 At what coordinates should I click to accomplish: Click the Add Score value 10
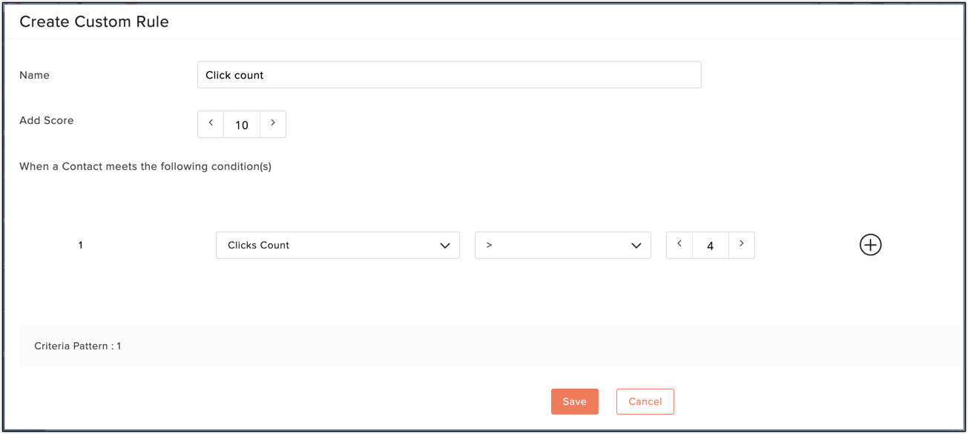pyautogui.click(x=242, y=125)
